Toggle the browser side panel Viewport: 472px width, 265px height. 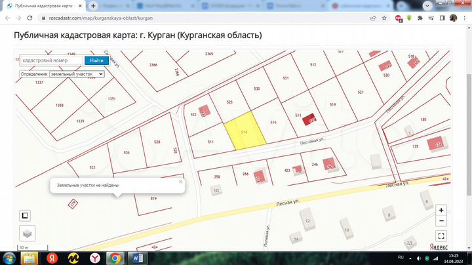pyautogui.click(x=442, y=18)
